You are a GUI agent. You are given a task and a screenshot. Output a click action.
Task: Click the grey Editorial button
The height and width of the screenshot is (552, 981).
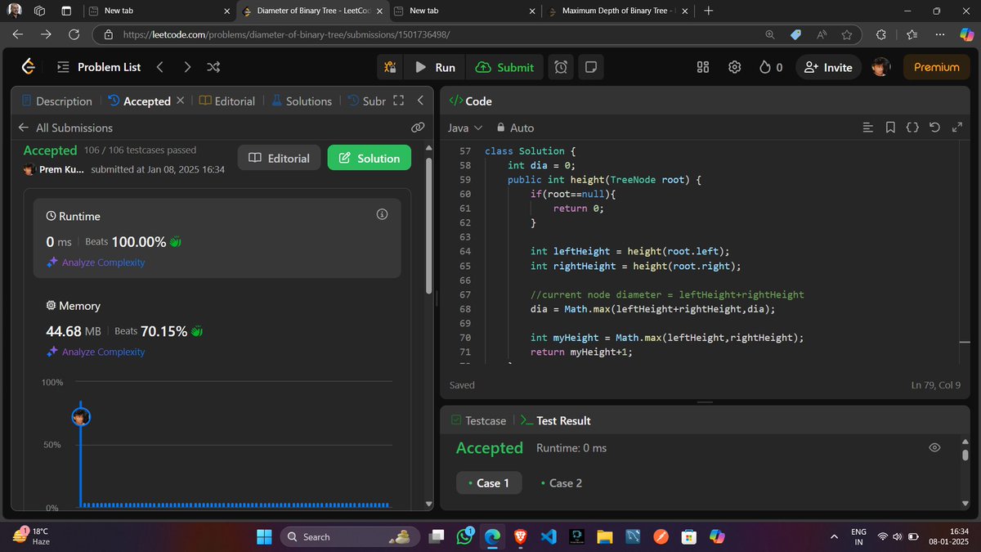[279, 158]
